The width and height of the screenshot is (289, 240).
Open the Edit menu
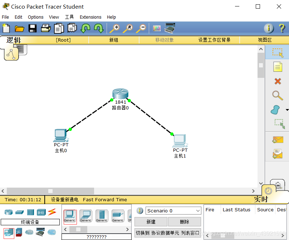(19, 17)
